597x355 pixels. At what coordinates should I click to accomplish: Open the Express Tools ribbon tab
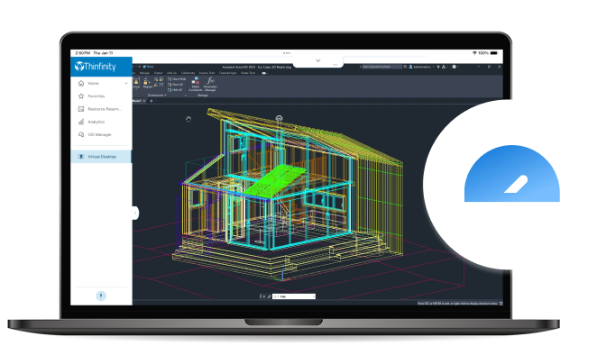207,73
